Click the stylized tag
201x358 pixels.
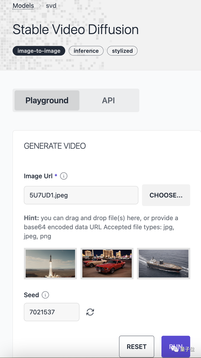[x=122, y=51]
